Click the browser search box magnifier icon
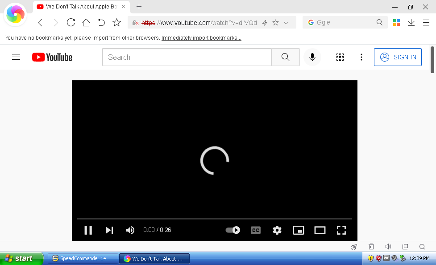Image resolution: width=436 pixels, height=265 pixels. [380, 22]
